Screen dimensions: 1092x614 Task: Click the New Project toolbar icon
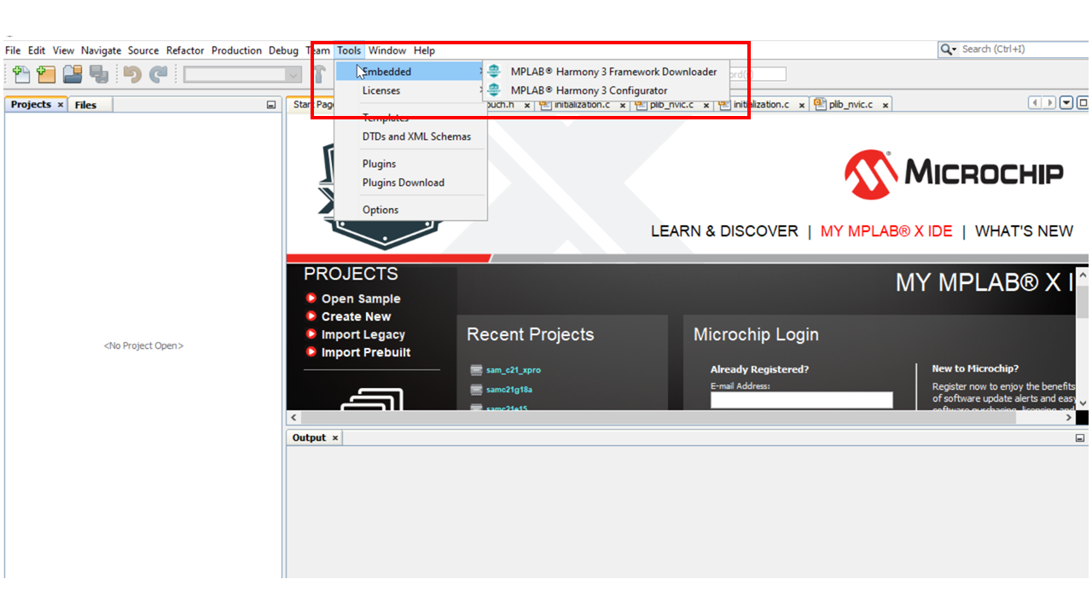tap(46, 74)
